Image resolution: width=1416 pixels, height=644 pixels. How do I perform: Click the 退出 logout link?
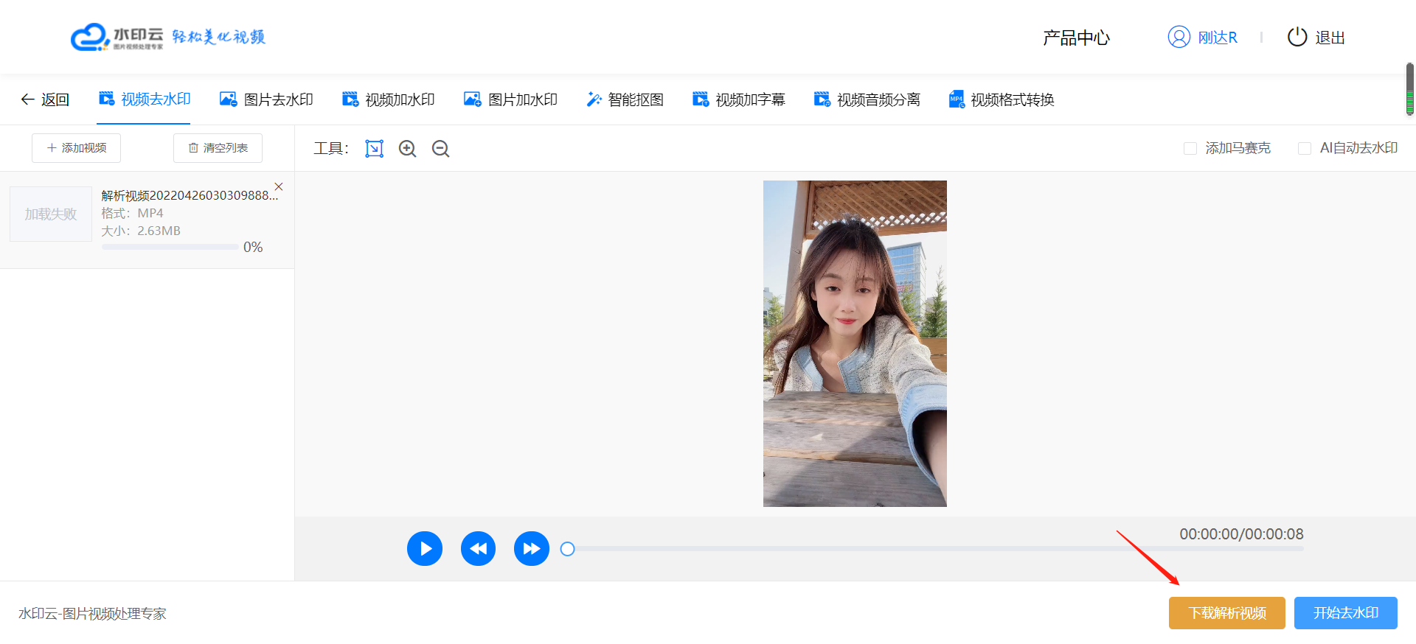[x=1316, y=38]
